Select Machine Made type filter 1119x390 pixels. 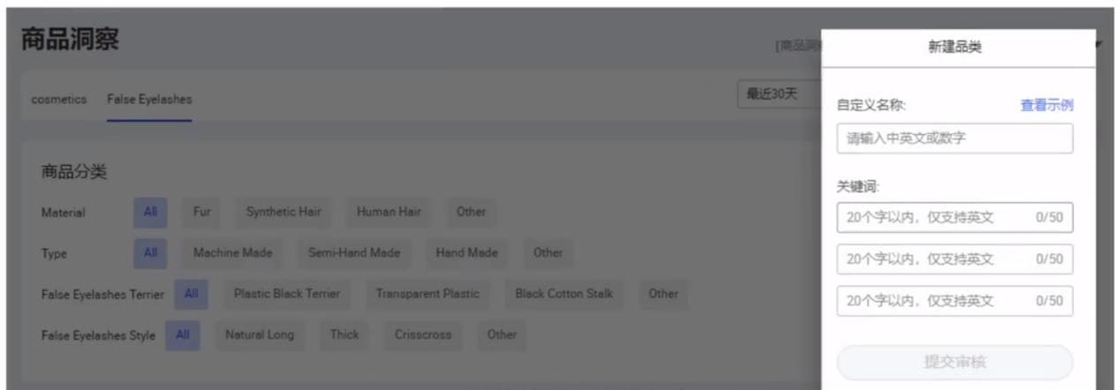[x=233, y=253]
